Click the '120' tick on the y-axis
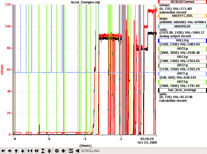Viewport: 207px width, 154px height. click(x=8, y=5)
